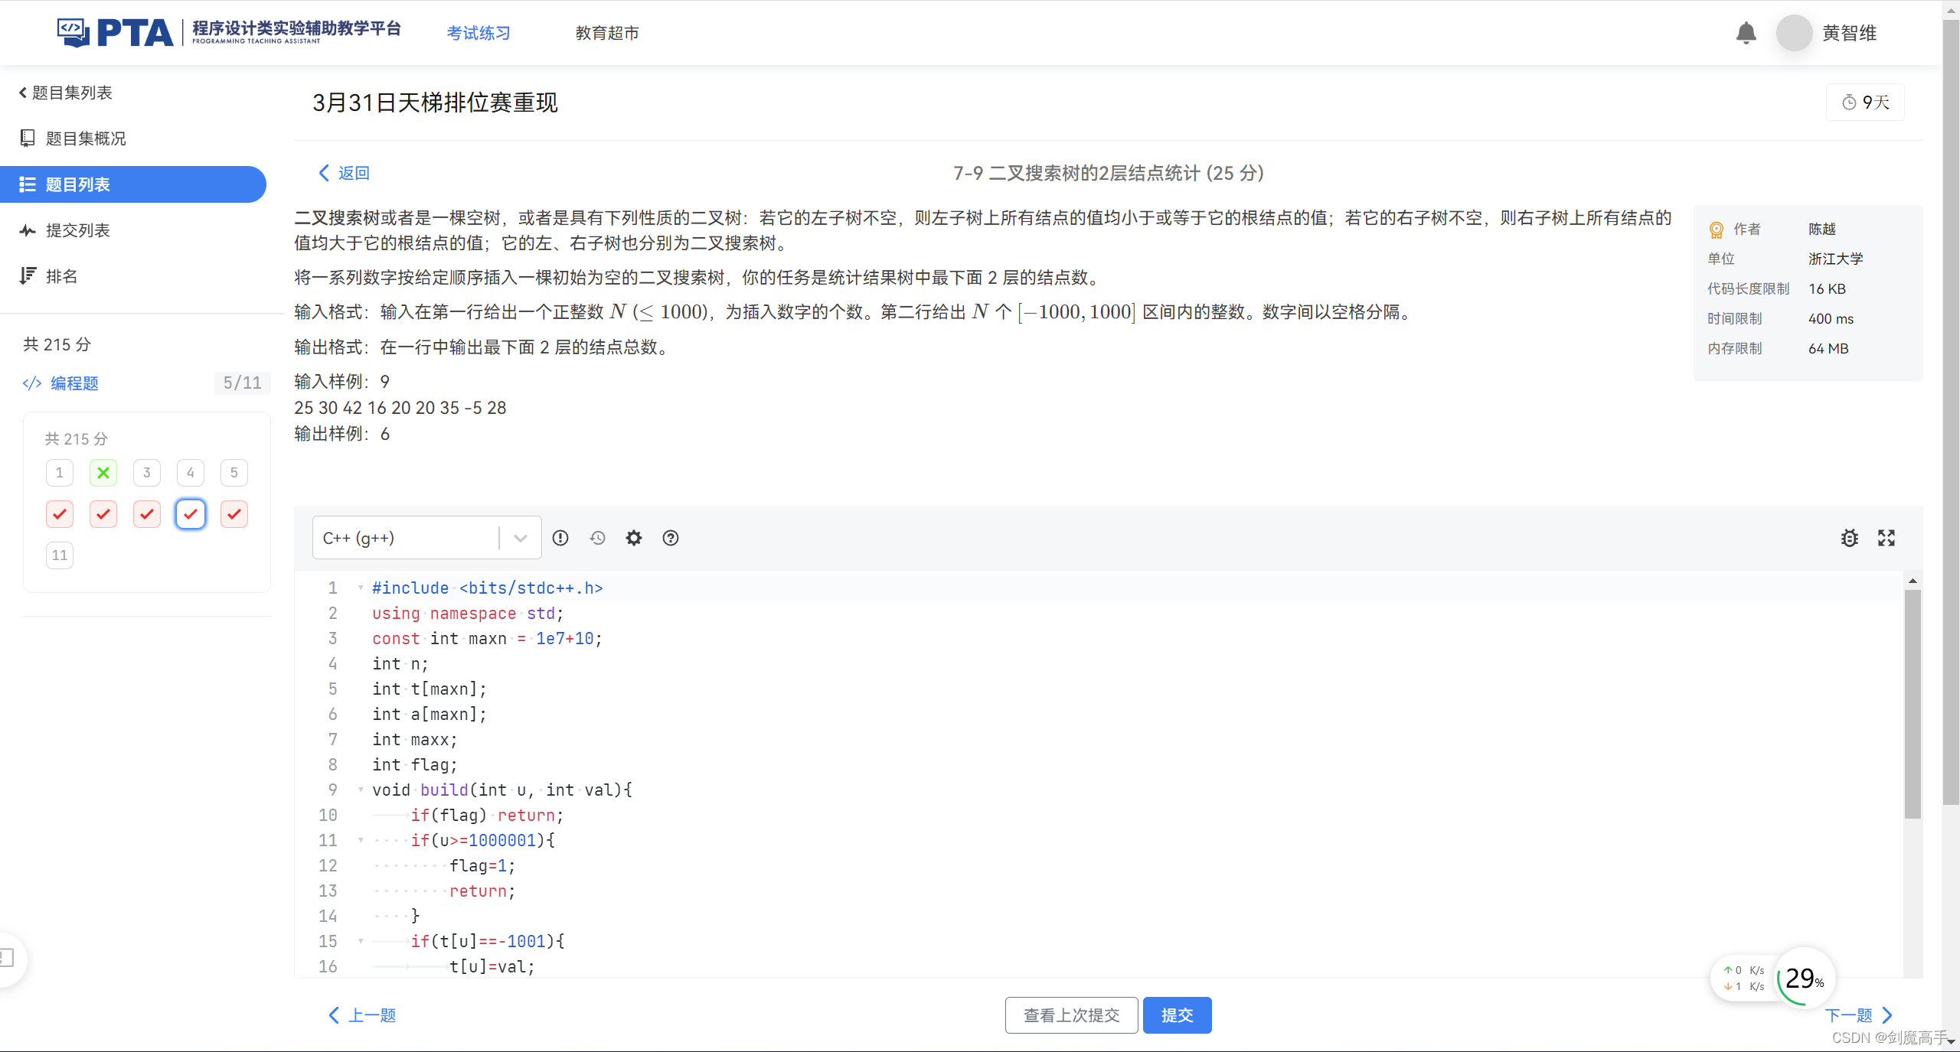Click the PTA logo
Image resolution: width=1960 pixels, height=1052 pixels.
[x=115, y=33]
